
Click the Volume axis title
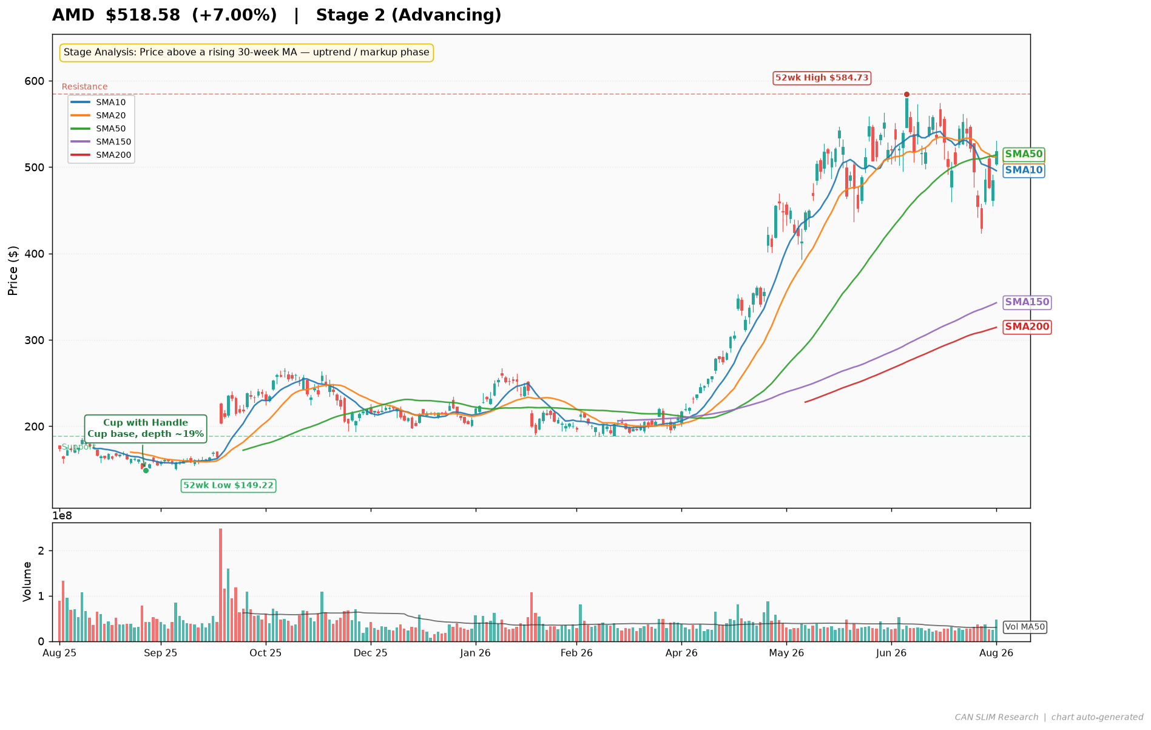coord(27,582)
